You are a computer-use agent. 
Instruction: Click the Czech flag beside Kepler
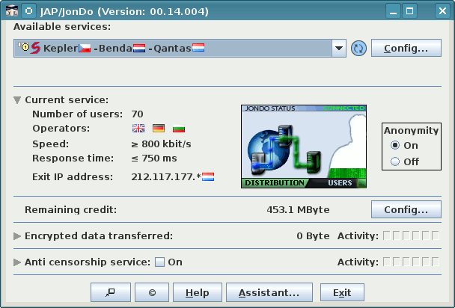[85, 48]
